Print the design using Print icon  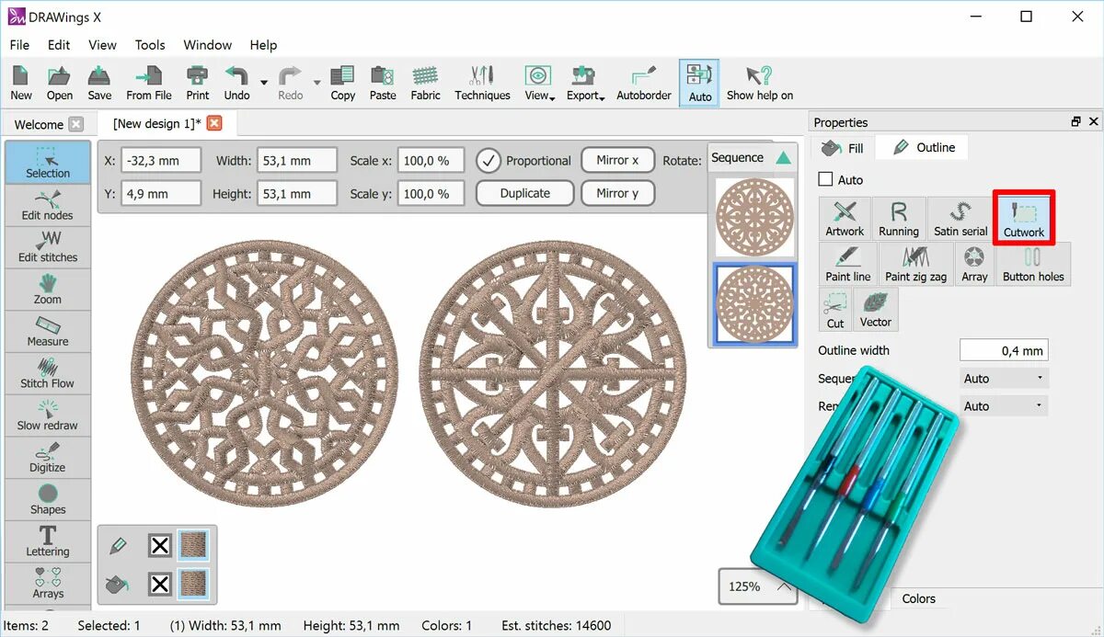[x=198, y=84]
